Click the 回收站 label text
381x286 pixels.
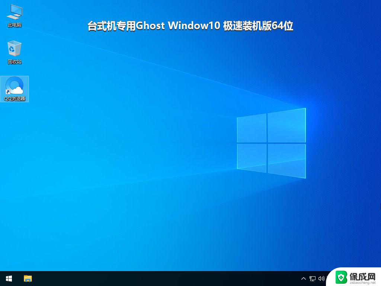point(15,62)
